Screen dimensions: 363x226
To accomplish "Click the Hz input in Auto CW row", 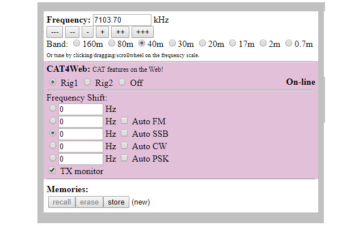I will pos(81,147).
